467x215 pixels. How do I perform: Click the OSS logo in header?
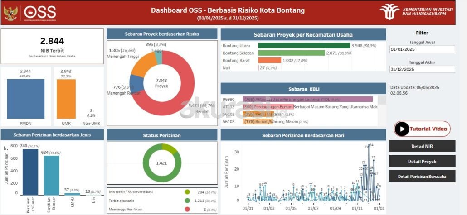point(40,13)
